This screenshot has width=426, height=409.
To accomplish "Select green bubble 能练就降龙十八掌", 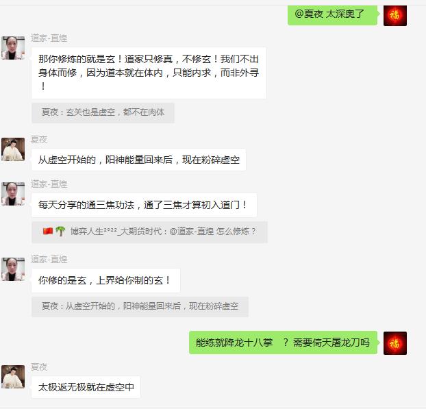I will (283, 343).
